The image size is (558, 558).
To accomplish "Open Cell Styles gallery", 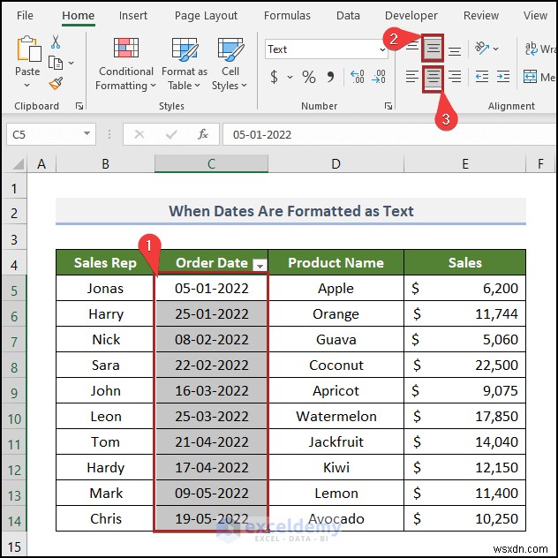I will coord(230,64).
